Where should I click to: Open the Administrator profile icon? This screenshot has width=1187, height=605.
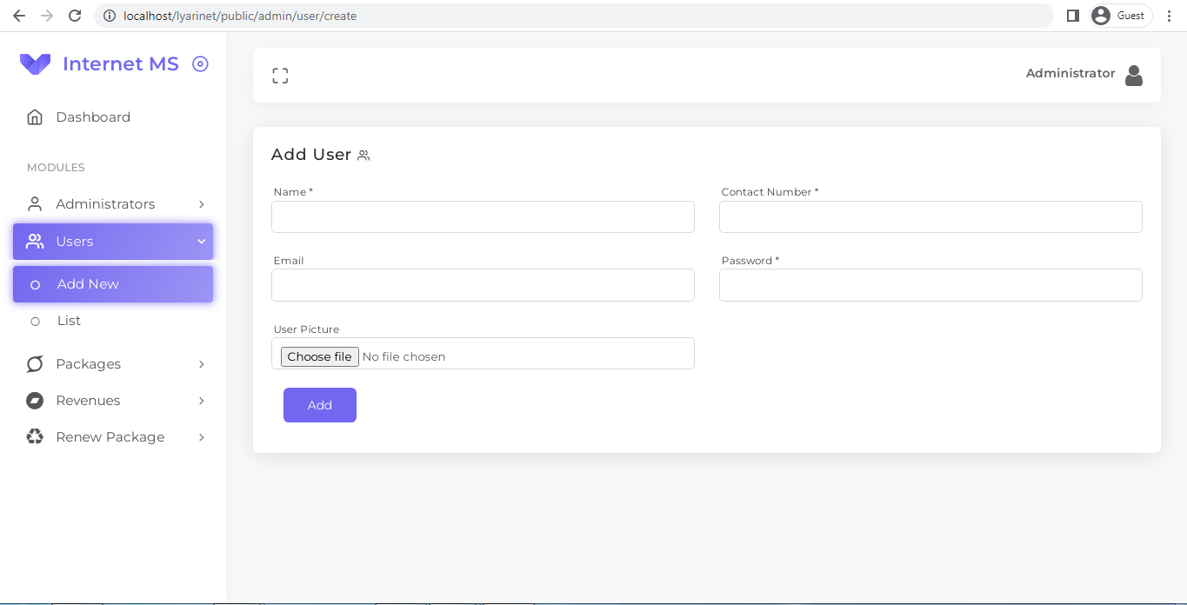(1134, 75)
